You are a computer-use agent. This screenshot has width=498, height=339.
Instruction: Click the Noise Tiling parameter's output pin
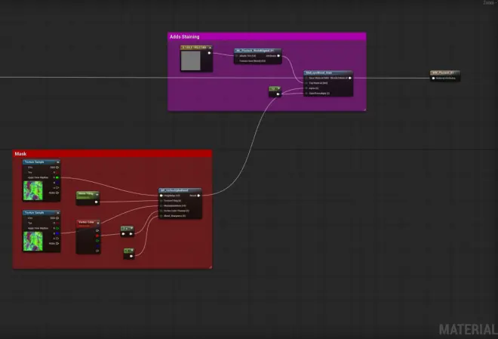97,202
